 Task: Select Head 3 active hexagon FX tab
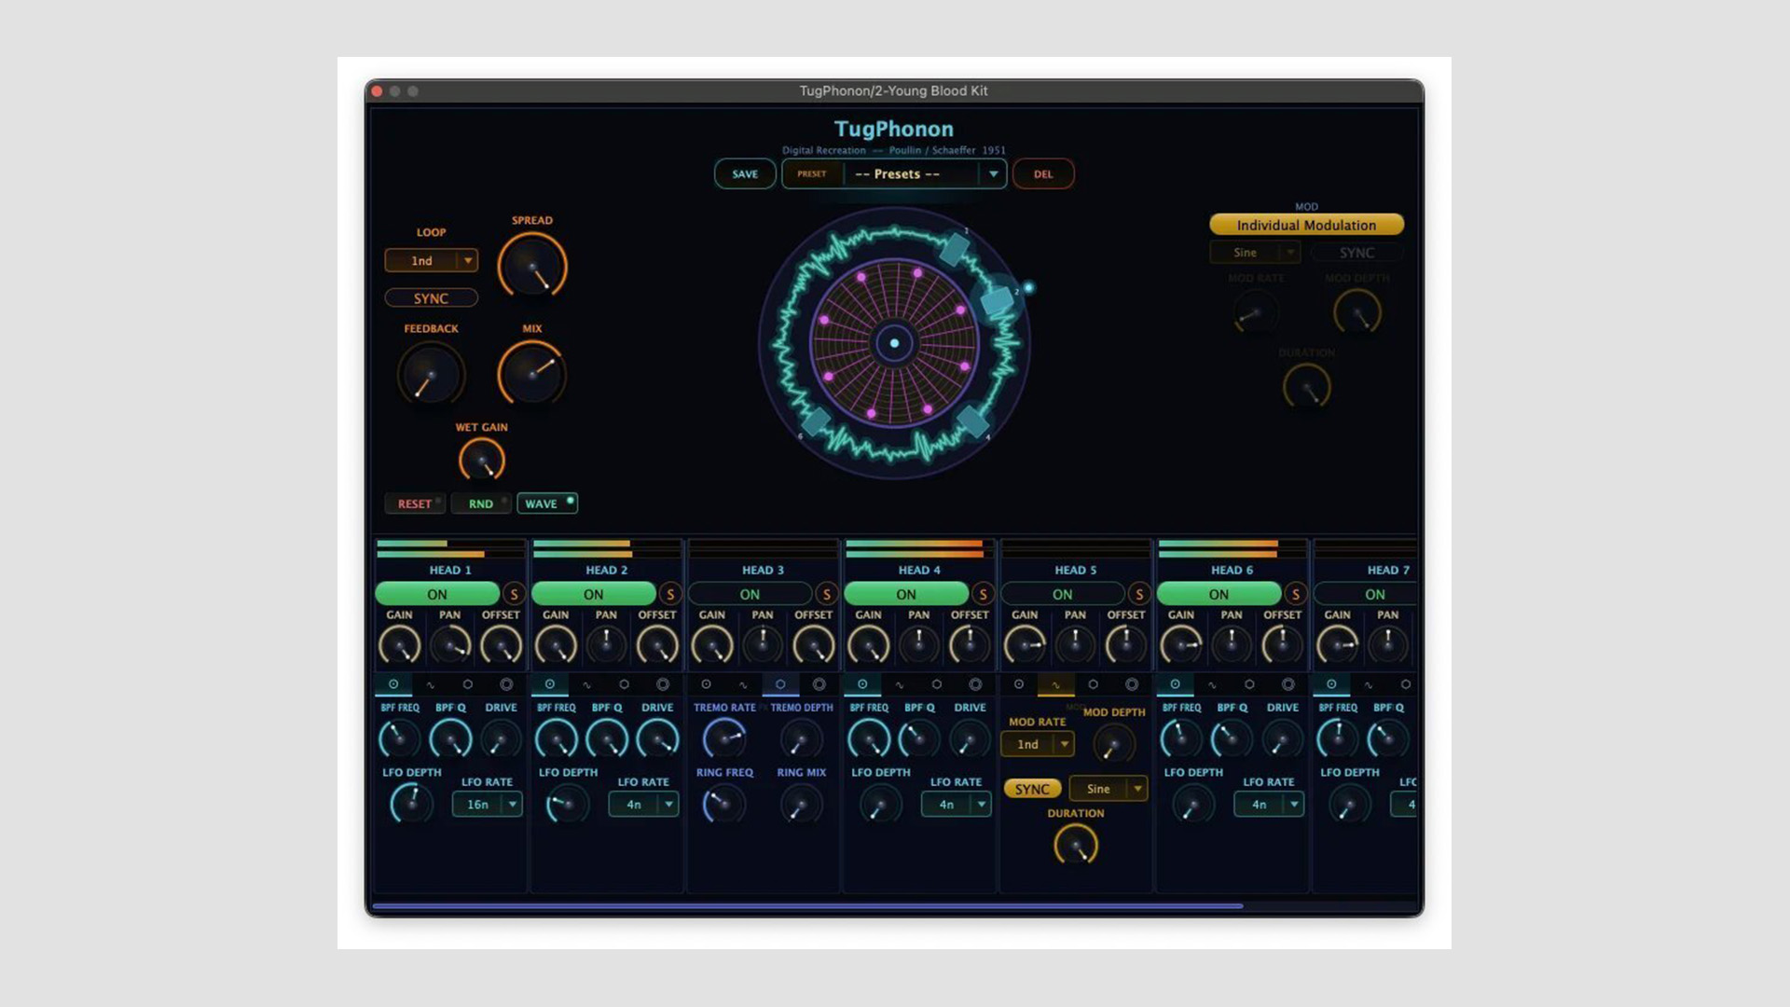[780, 684]
